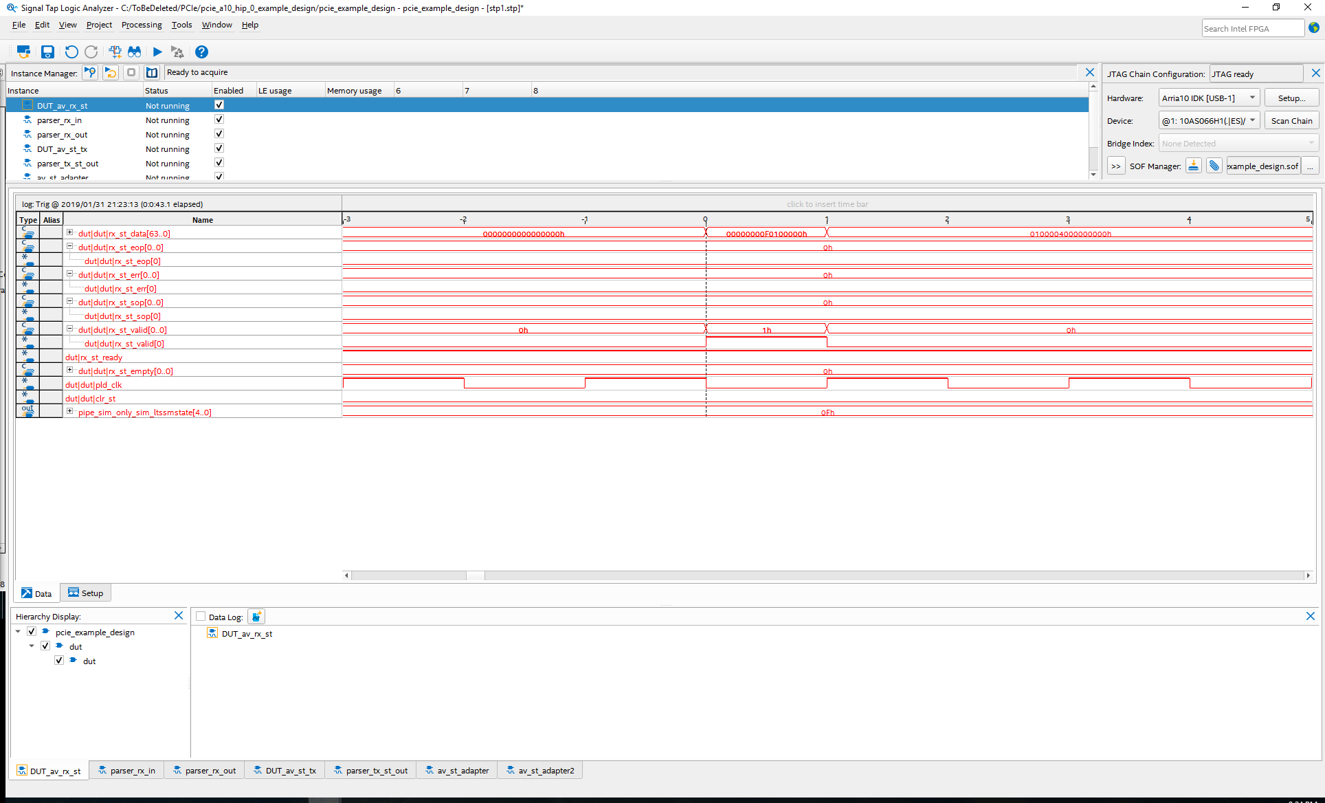Click the >> SOF Manager expand button
This screenshot has width=1325, height=803.
pyautogui.click(x=1115, y=166)
